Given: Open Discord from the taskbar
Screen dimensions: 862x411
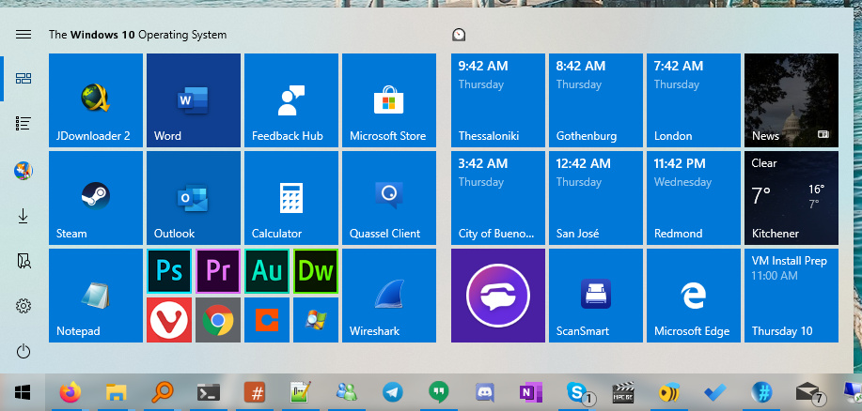Looking at the screenshot, I should [485, 392].
